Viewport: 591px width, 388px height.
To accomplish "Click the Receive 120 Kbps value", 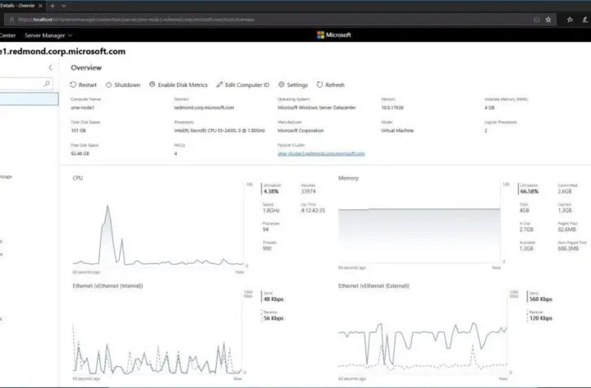I will tap(541, 318).
